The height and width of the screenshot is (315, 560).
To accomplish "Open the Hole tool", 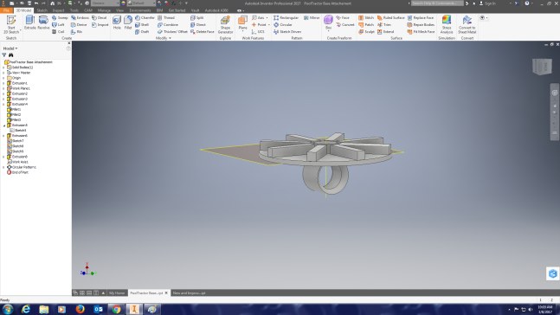I will [117, 22].
